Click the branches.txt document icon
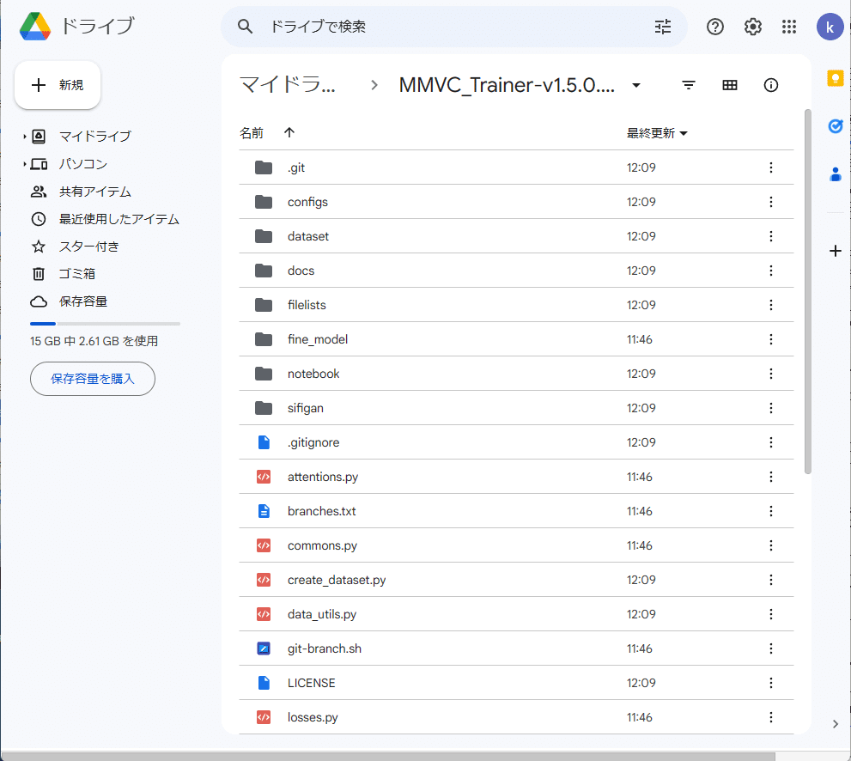 (x=264, y=511)
